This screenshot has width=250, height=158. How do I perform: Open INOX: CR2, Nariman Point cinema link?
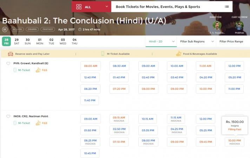[31, 116]
